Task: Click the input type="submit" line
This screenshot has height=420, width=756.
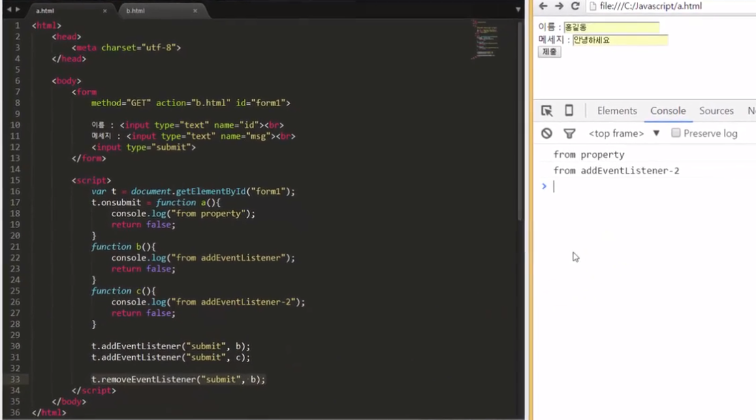Action: (144, 148)
